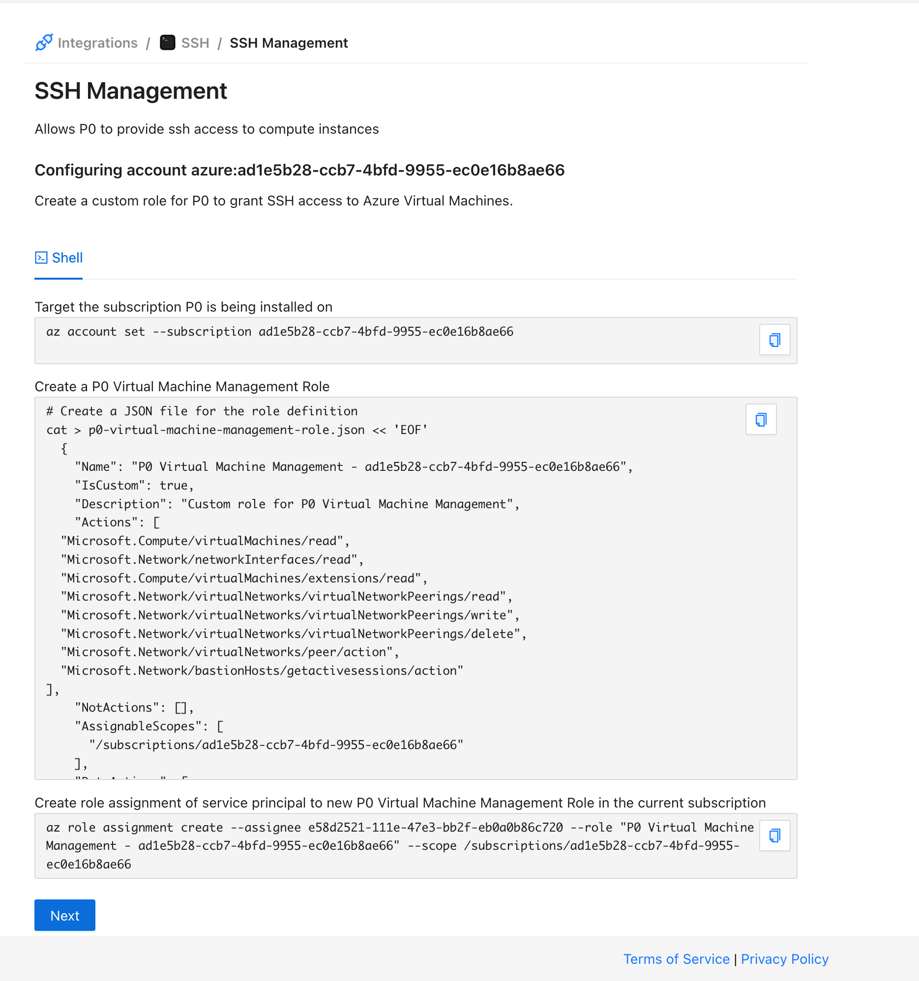Click the "IsCustom": true line
The width and height of the screenshot is (919, 981).
[x=134, y=486]
